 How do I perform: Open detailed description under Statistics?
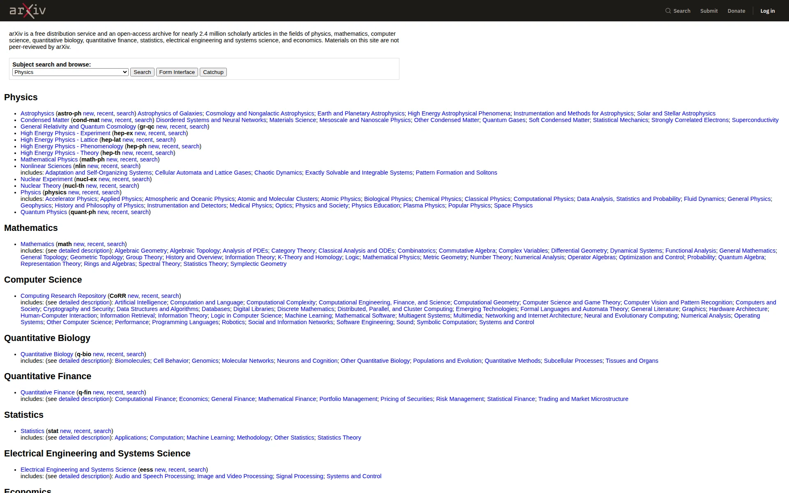coord(84,438)
